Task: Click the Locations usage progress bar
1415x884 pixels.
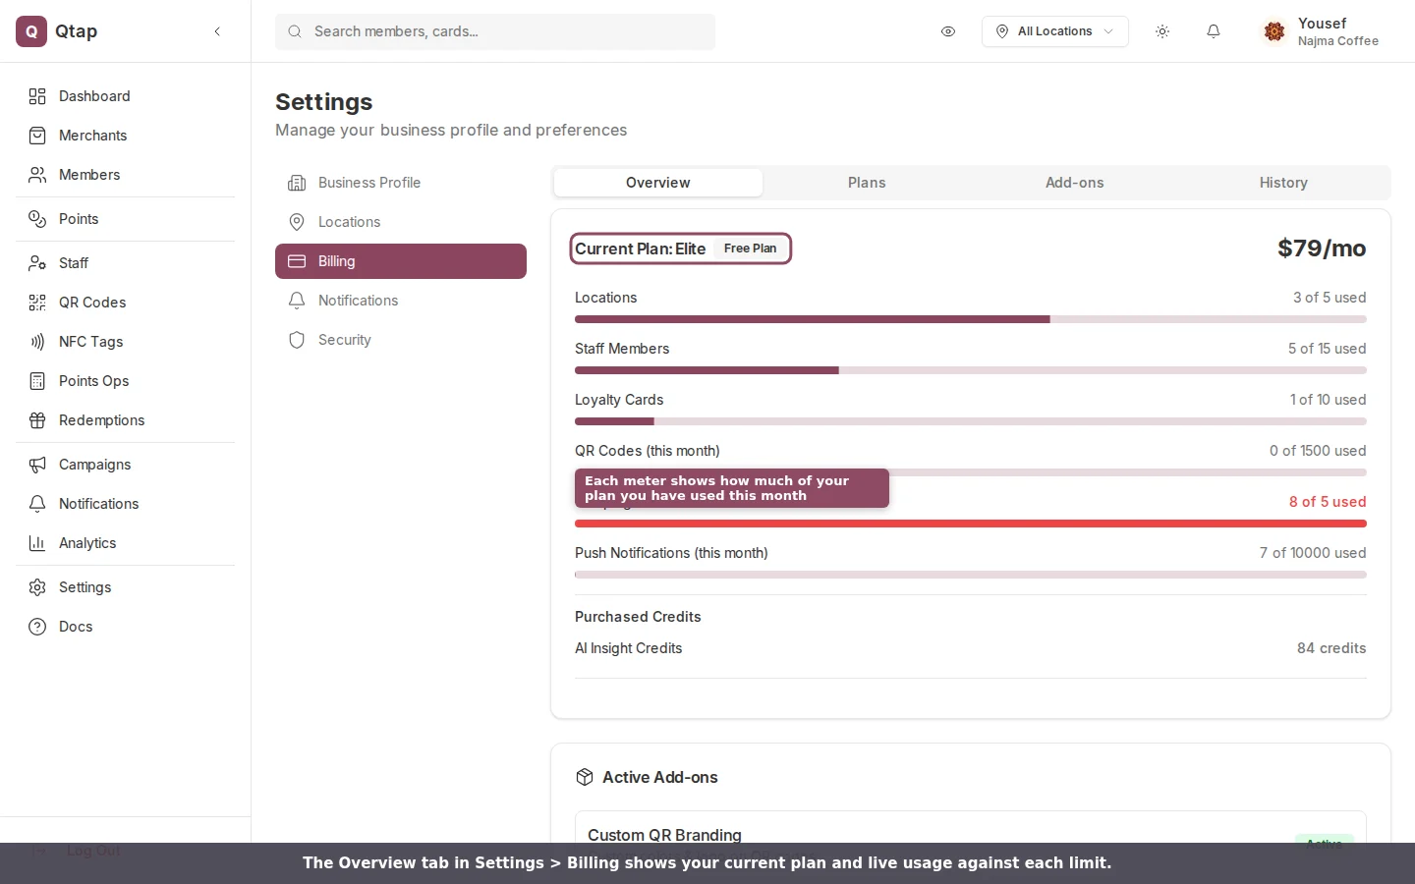Action: (x=971, y=319)
